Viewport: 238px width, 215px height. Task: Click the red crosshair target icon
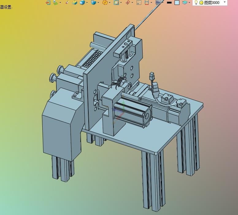tap(128, 2)
